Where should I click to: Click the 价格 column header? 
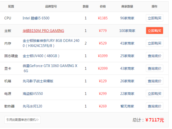coord(103,7)
